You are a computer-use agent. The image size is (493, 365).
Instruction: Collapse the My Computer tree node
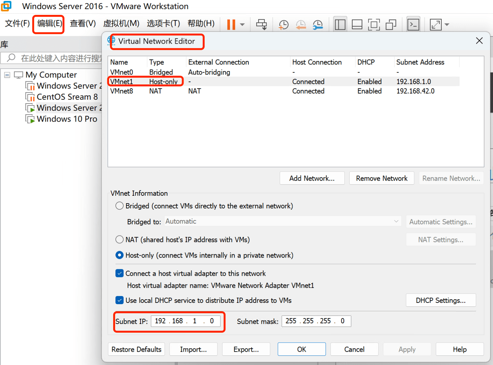[x=7, y=75]
